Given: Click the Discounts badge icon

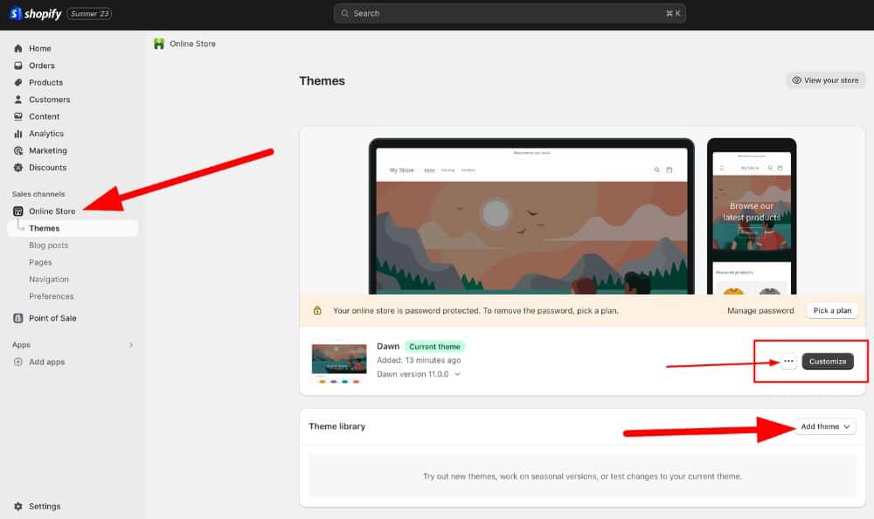Looking at the screenshot, I should (x=18, y=168).
